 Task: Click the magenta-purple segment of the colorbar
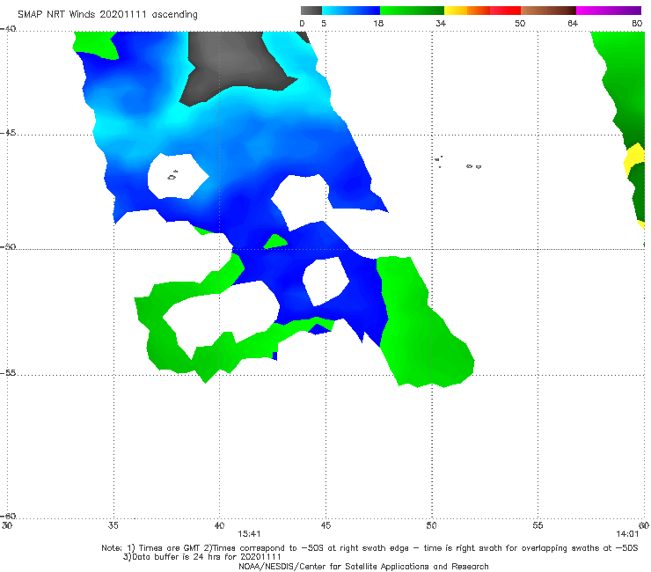point(609,11)
